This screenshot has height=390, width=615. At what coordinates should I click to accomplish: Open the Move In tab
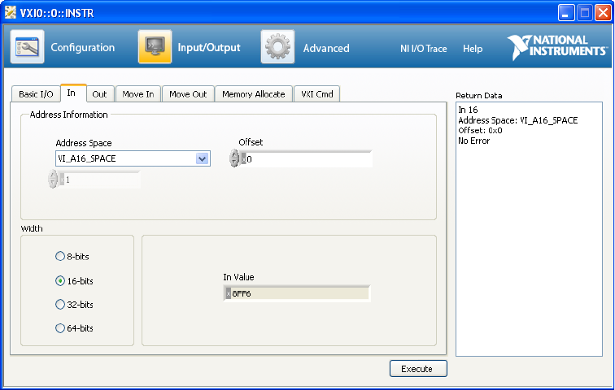click(x=138, y=94)
